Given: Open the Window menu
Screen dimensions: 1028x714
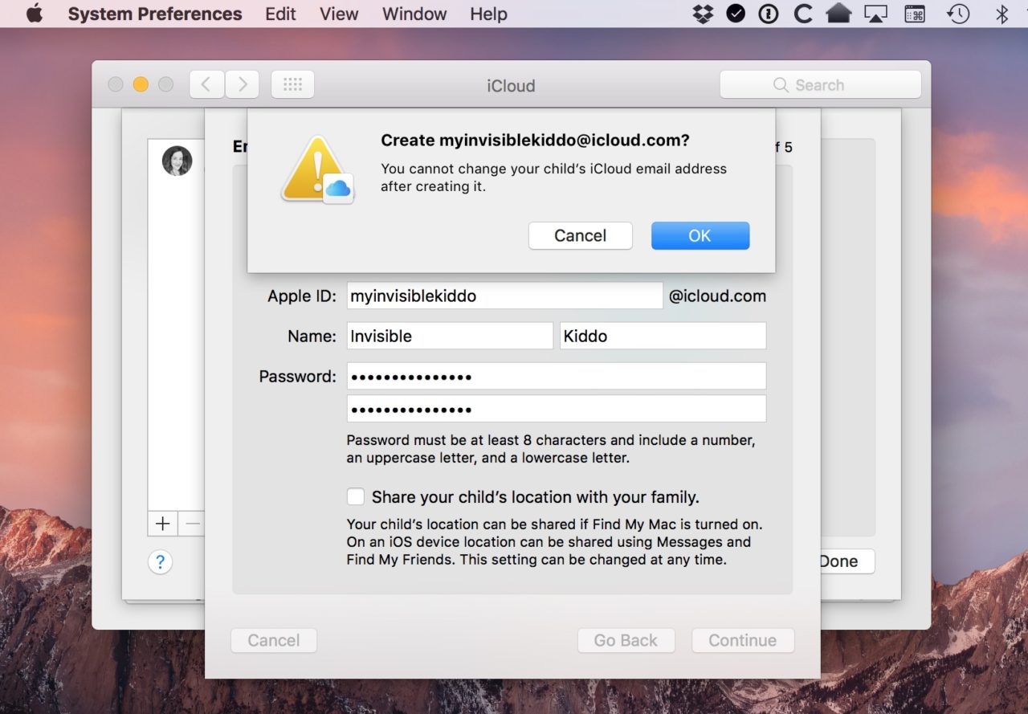Looking at the screenshot, I should click(414, 14).
